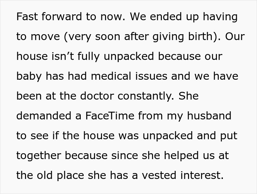
Task: Select the word "demanded"
Action: click(40, 116)
